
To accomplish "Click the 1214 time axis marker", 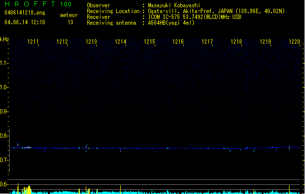I will 120,42.
